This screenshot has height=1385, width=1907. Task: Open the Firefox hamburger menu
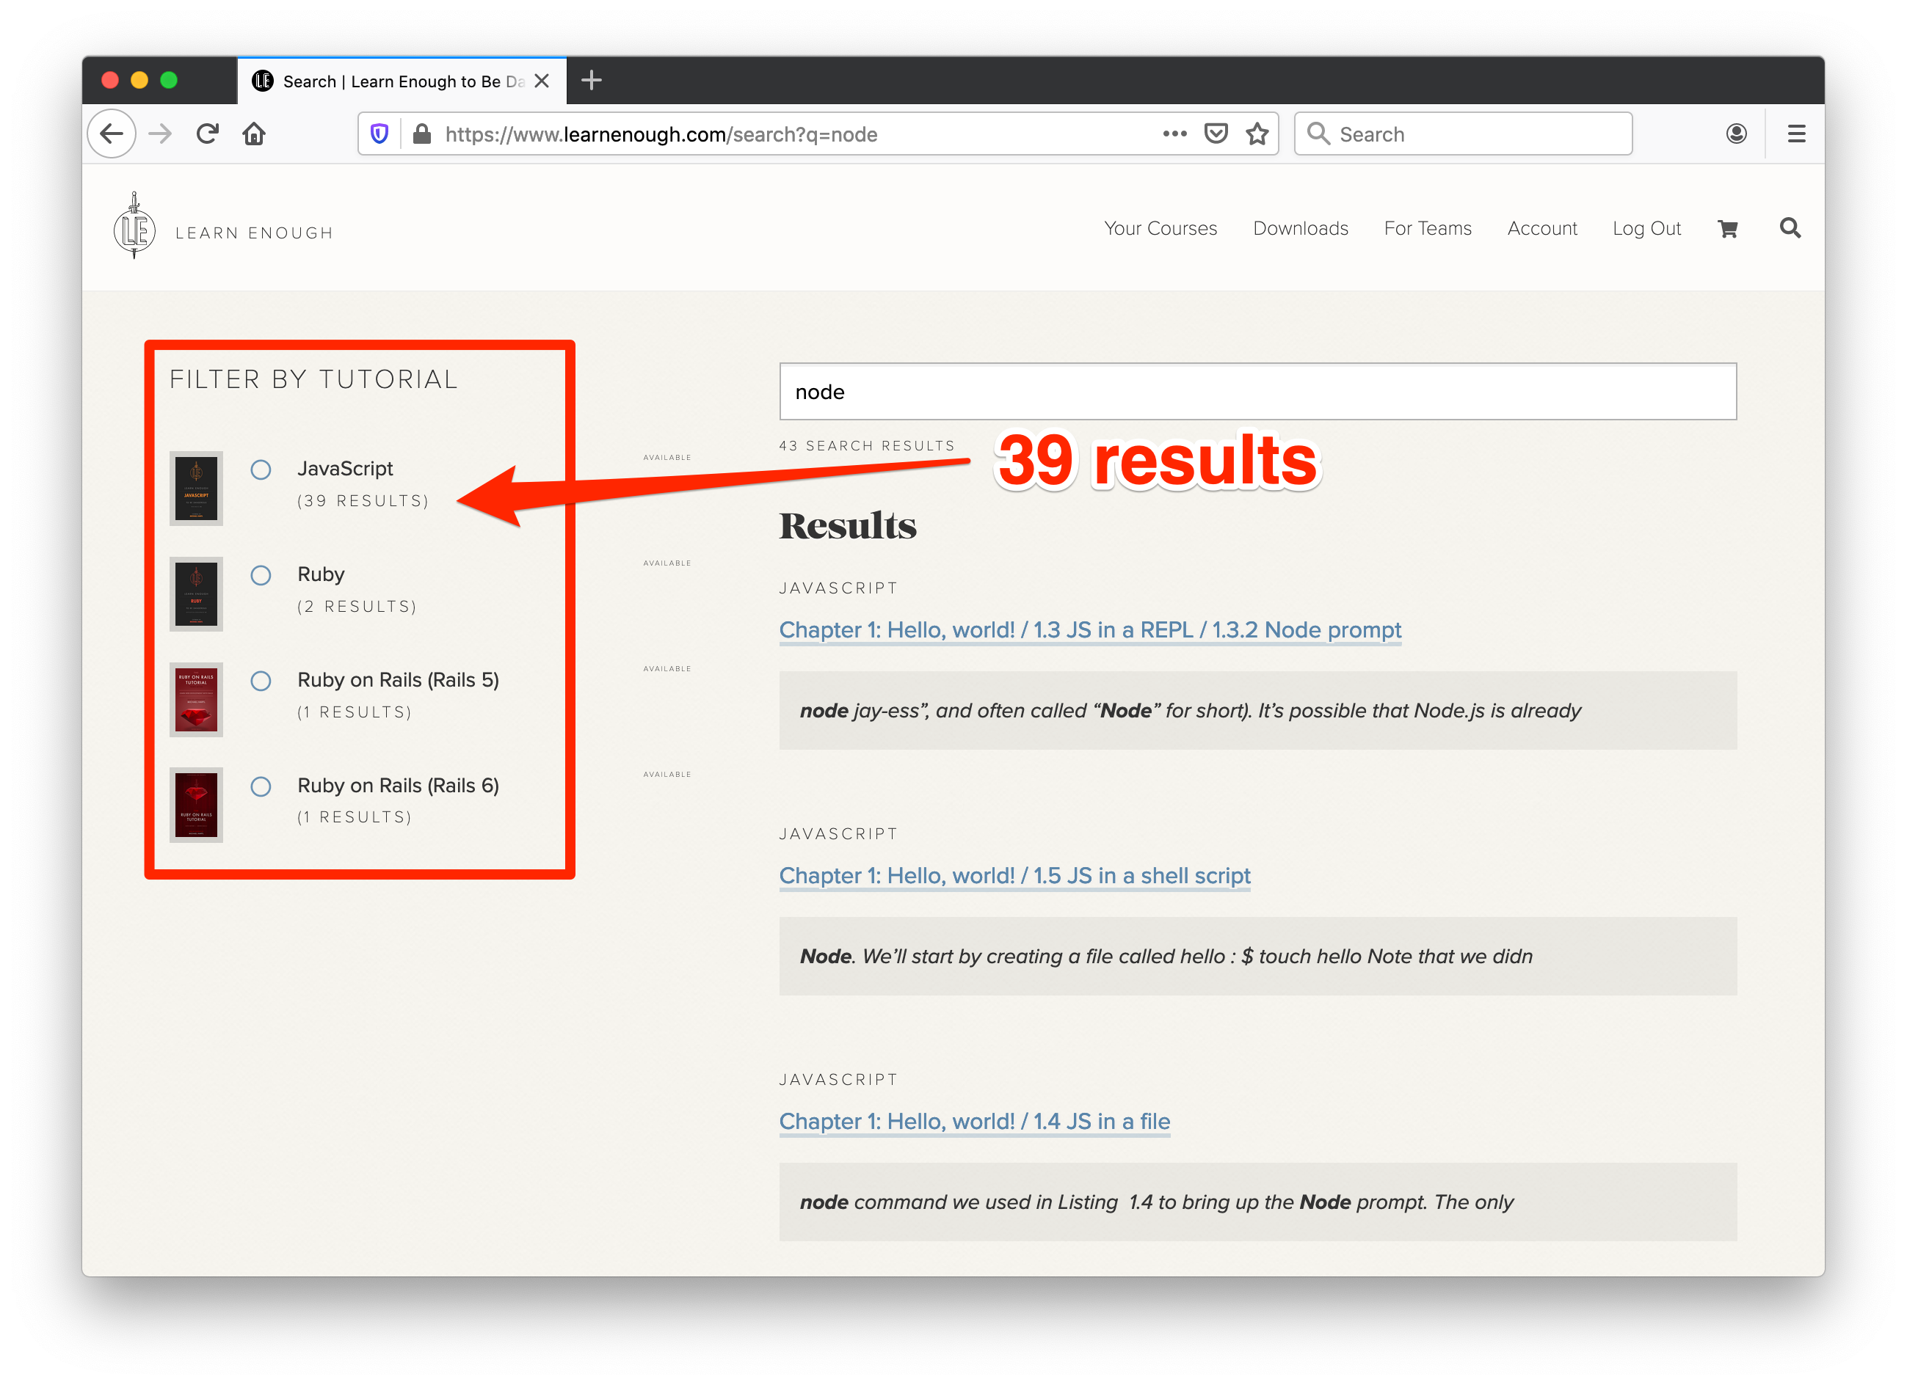tap(1797, 134)
